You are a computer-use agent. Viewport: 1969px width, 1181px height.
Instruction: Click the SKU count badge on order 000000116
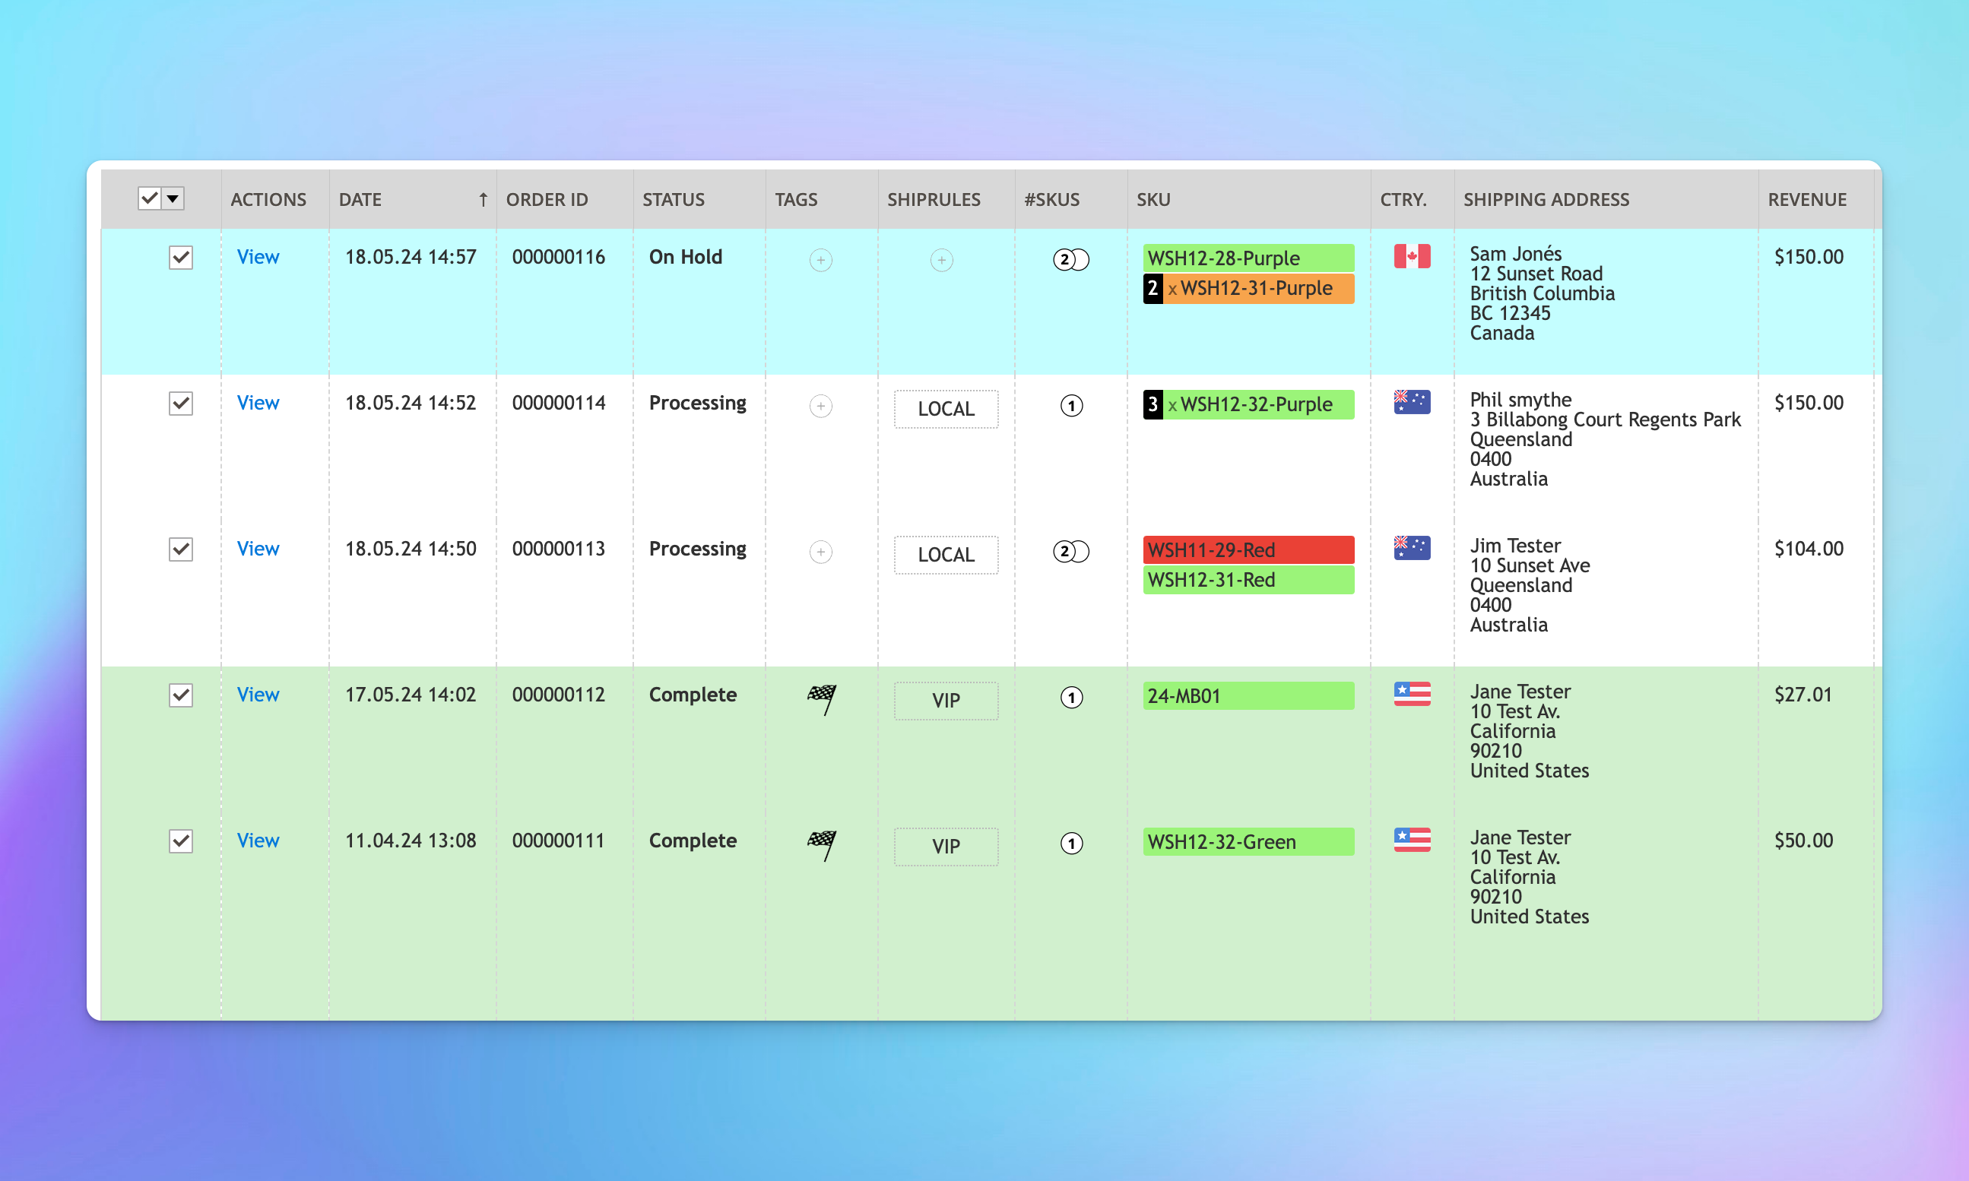click(x=1071, y=259)
